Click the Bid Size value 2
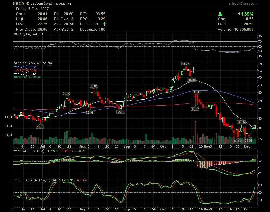 (72, 19)
